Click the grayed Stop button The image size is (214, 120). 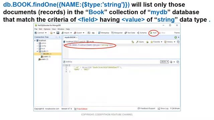[162, 33]
